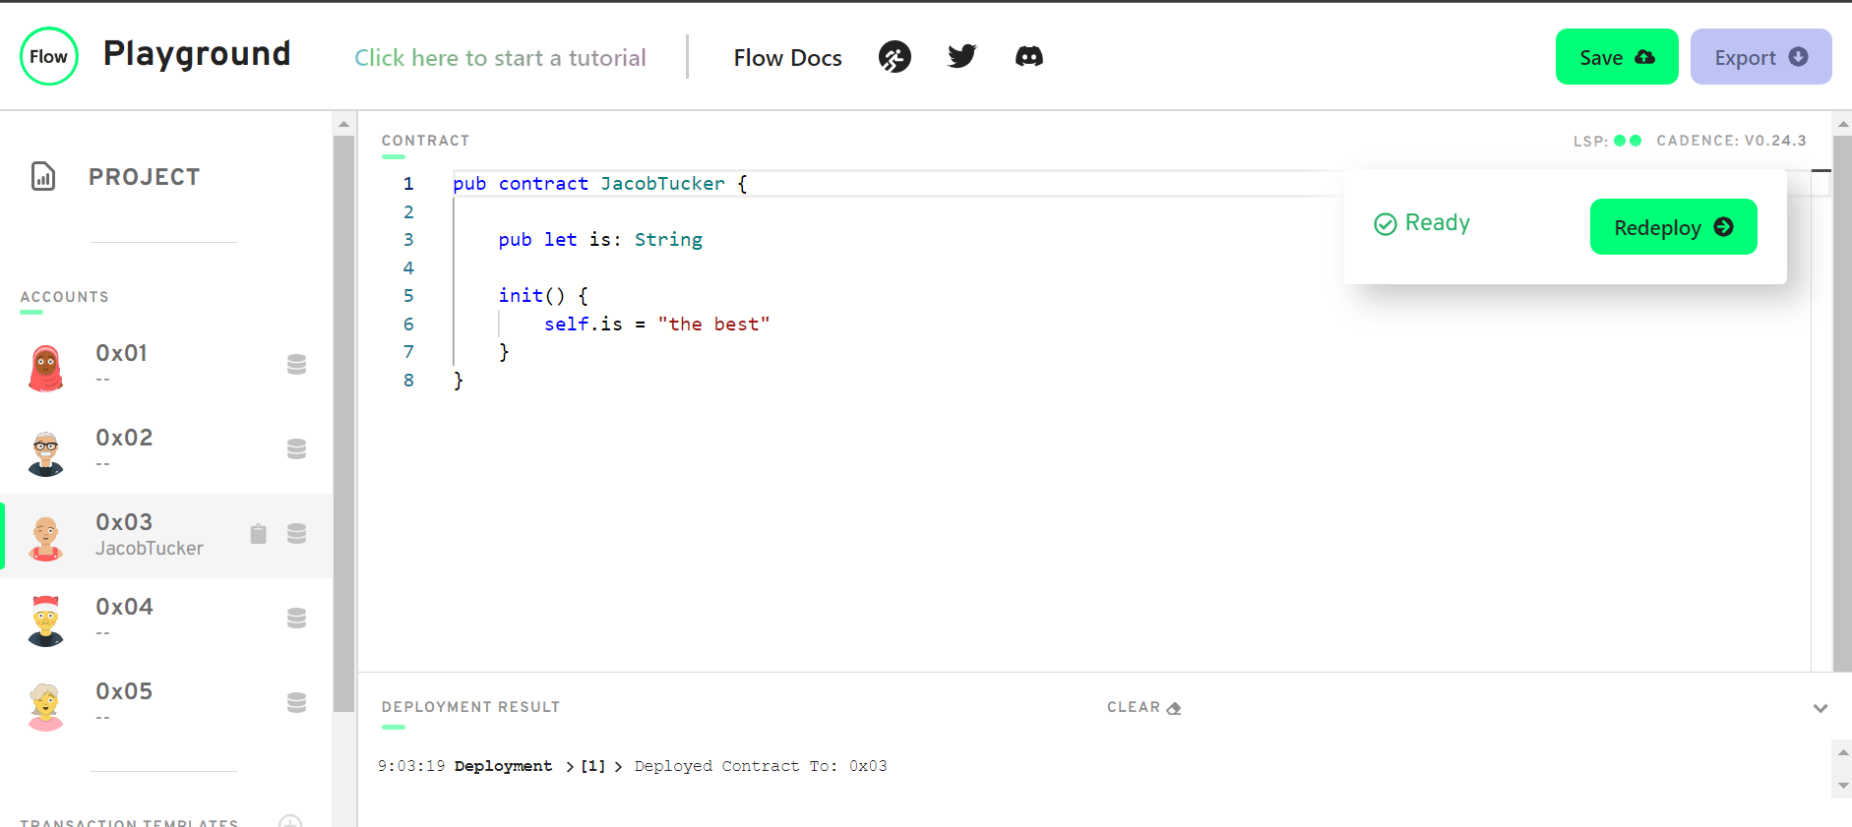
Task: Select the PROJECT sidebar item
Action: coord(145,177)
